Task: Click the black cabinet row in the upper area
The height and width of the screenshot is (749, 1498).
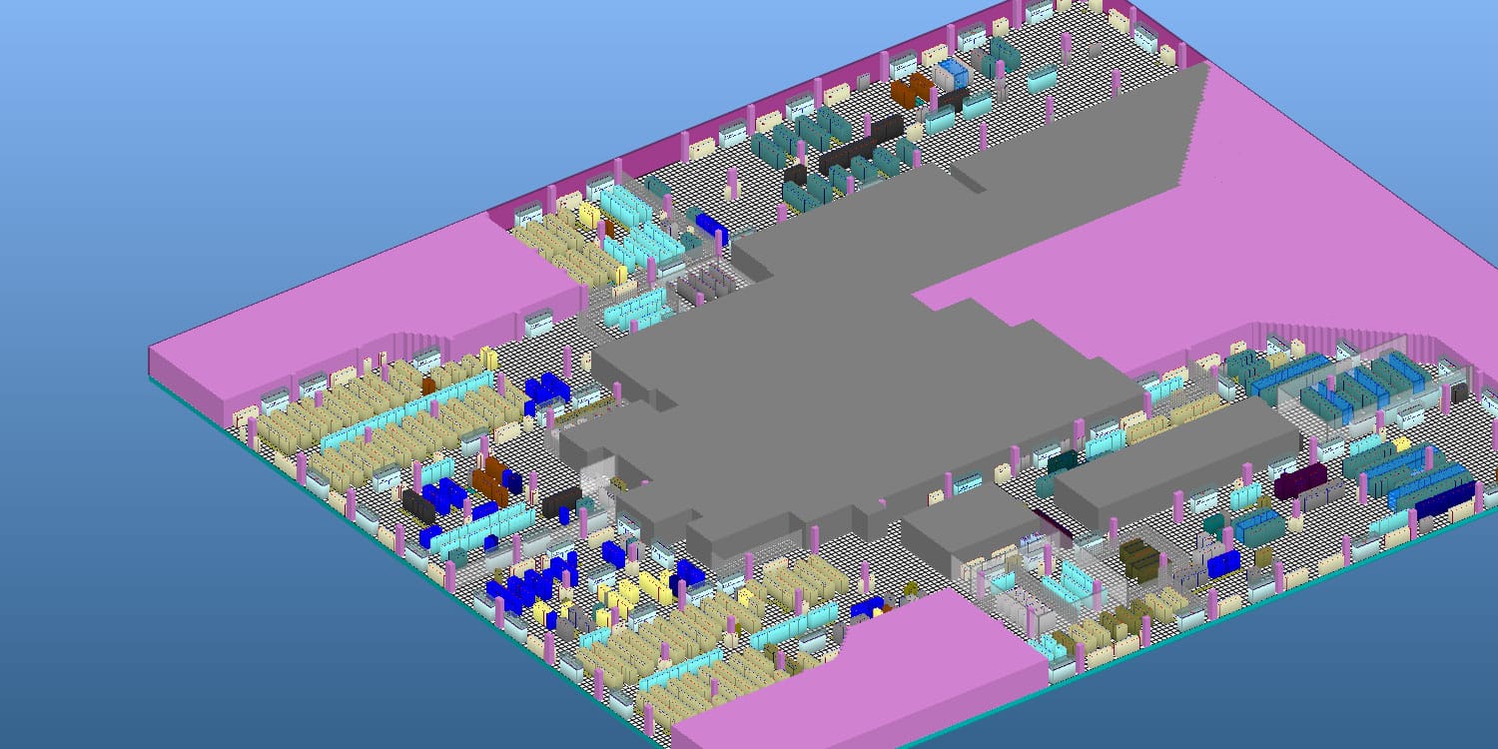Action: point(859,145)
